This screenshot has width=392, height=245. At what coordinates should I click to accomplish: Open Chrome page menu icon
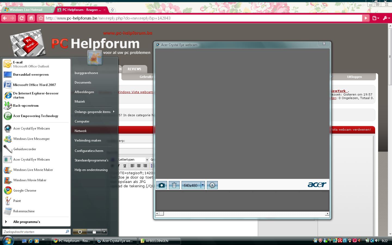376,18
